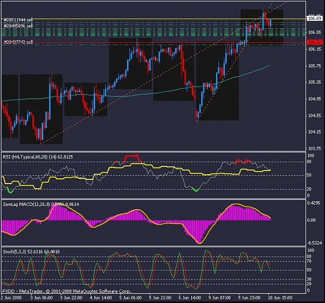Click the 6 Jun 14:00 time label

pos(190,298)
